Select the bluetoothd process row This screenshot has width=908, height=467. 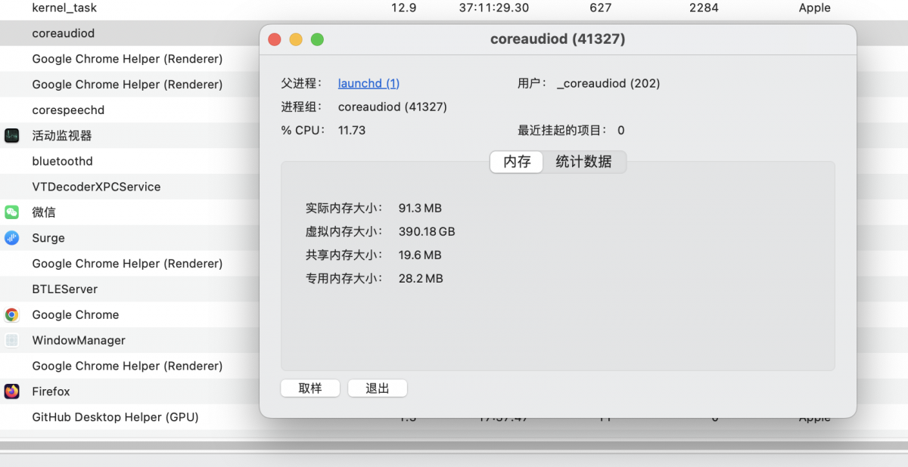tap(62, 162)
